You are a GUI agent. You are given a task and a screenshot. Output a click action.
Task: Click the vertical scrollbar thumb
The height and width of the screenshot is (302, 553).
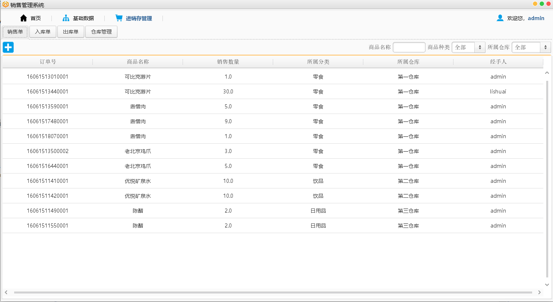click(x=547, y=179)
